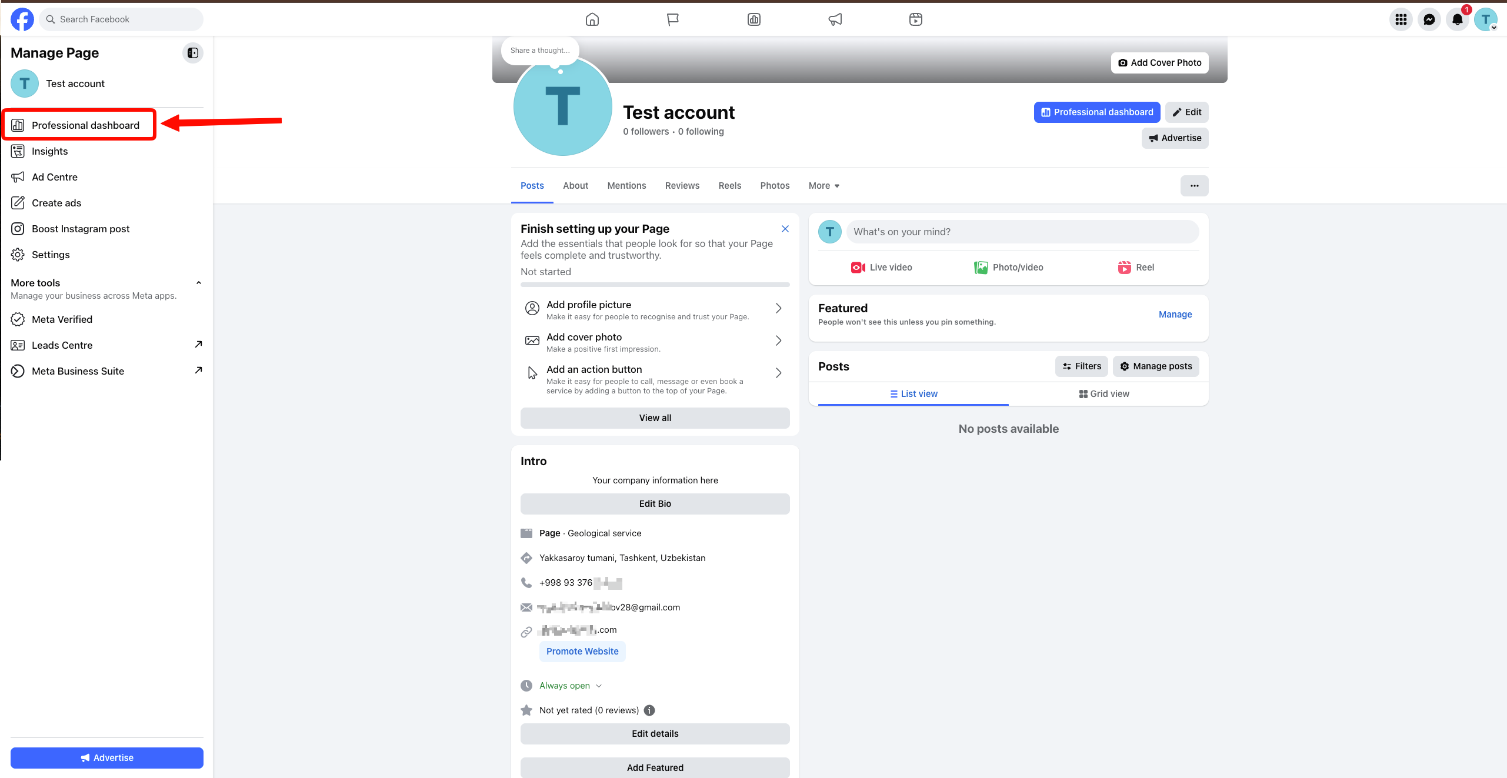Image resolution: width=1507 pixels, height=778 pixels.
Task: Switch to the Reviews tab
Action: pyautogui.click(x=682, y=186)
